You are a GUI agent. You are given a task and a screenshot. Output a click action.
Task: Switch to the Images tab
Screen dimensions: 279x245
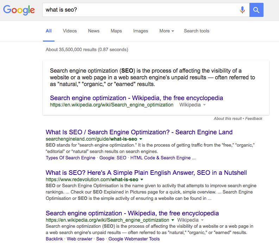tap(141, 31)
